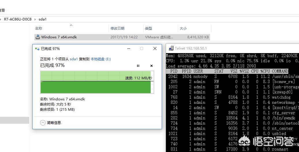The image size is (299, 152).
Task: Click the cfg_server process row
Action: click(x=232, y=113)
